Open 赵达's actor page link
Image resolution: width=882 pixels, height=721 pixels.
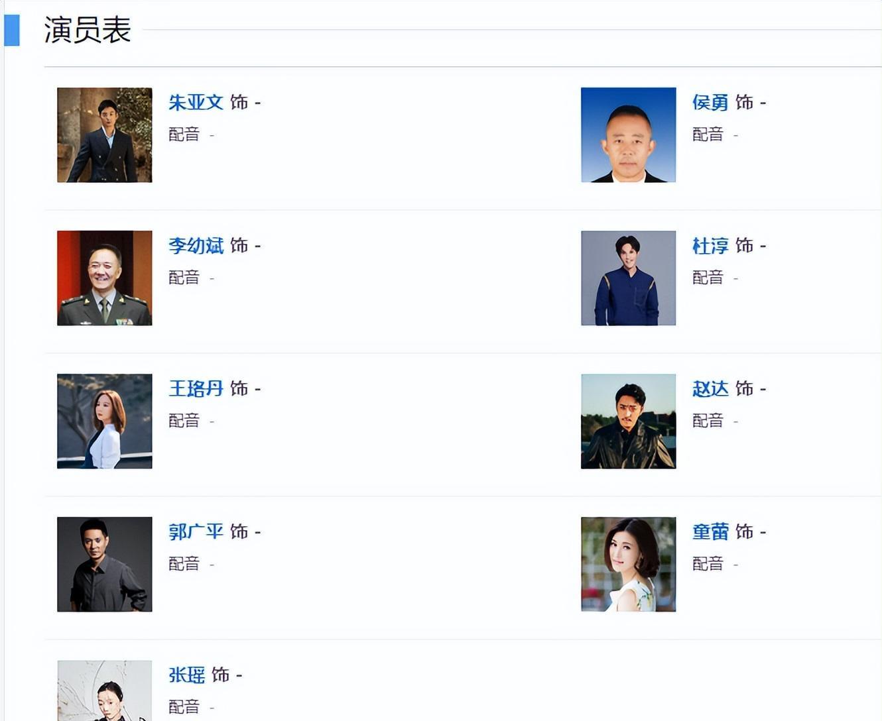pyautogui.click(x=710, y=389)
